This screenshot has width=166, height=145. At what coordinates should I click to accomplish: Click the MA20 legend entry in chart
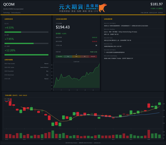pyautogui.click(x=7, y=100)
